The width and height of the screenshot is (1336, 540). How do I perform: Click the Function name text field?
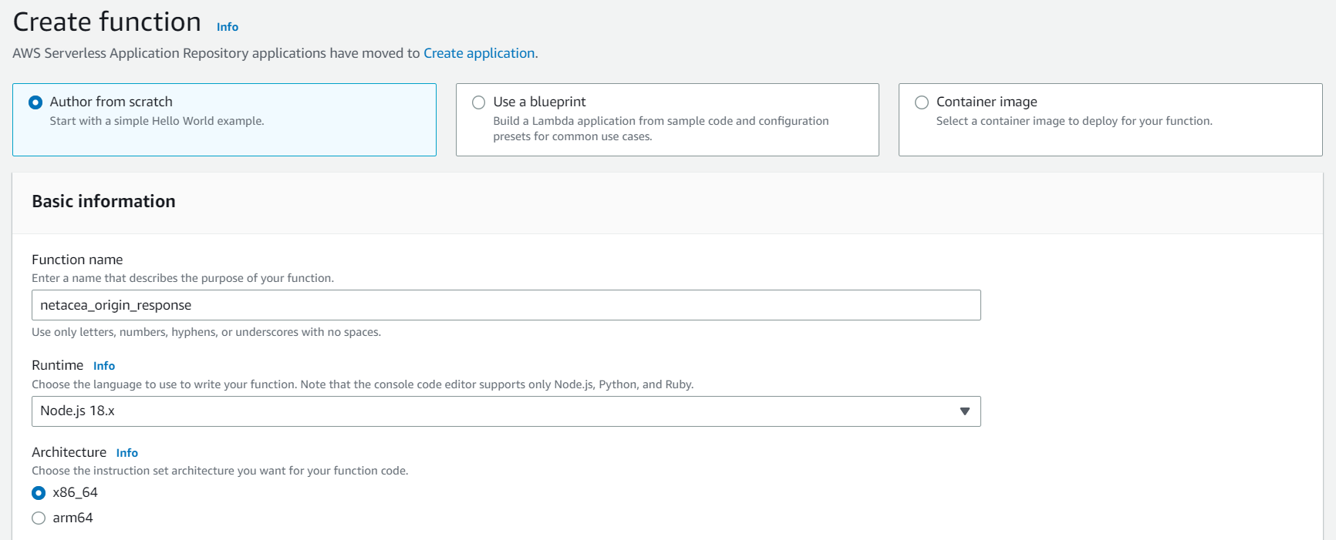coord(505,305)
